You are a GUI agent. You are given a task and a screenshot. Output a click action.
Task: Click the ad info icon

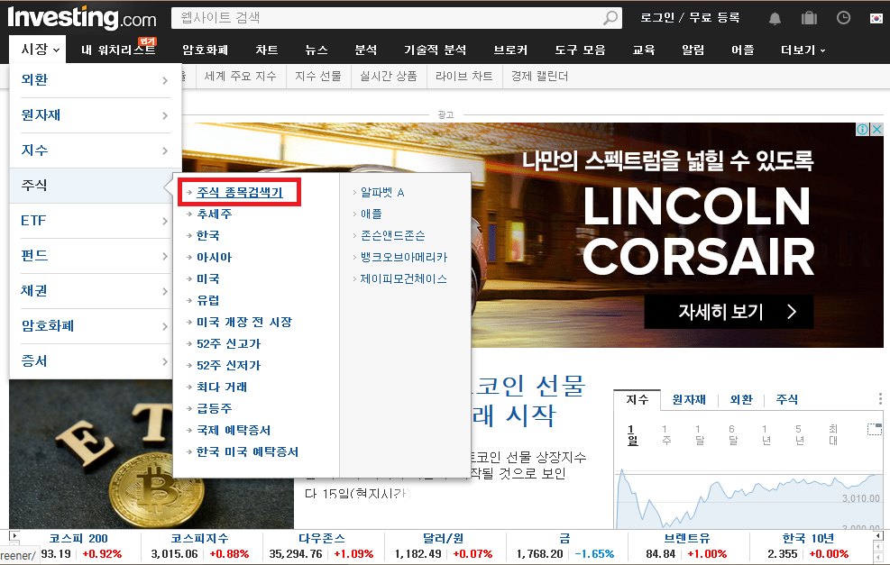(x=862, y=130)
